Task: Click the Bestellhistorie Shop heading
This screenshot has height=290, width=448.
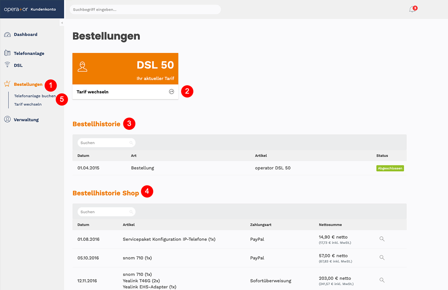Action: tap(106, 193)
